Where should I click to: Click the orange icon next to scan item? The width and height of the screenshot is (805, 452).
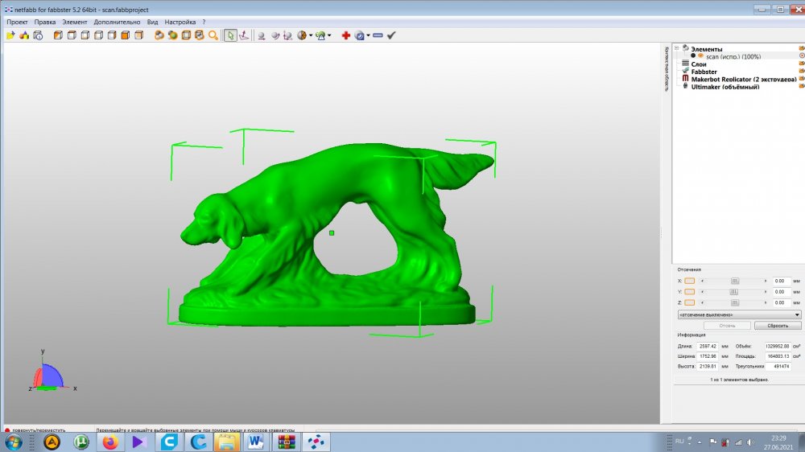(701, 56)
